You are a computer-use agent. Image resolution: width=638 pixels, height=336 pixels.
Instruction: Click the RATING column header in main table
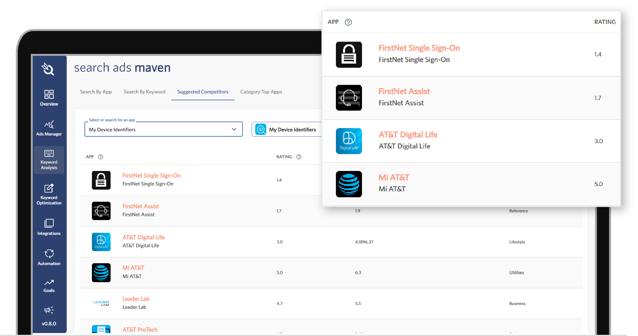[284, 157]
